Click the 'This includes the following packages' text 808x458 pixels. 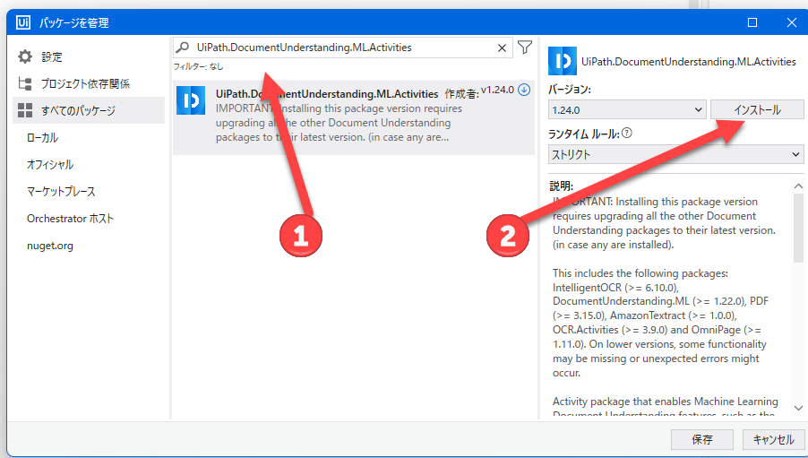(x=640, y=272)
